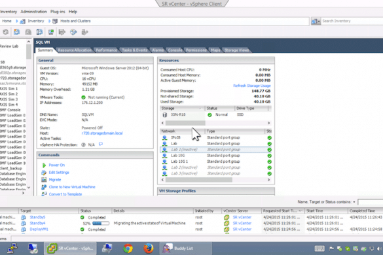Switch to the Resource Allocation tab
This screenshot has width=383, height=255.
coord(75,50)
